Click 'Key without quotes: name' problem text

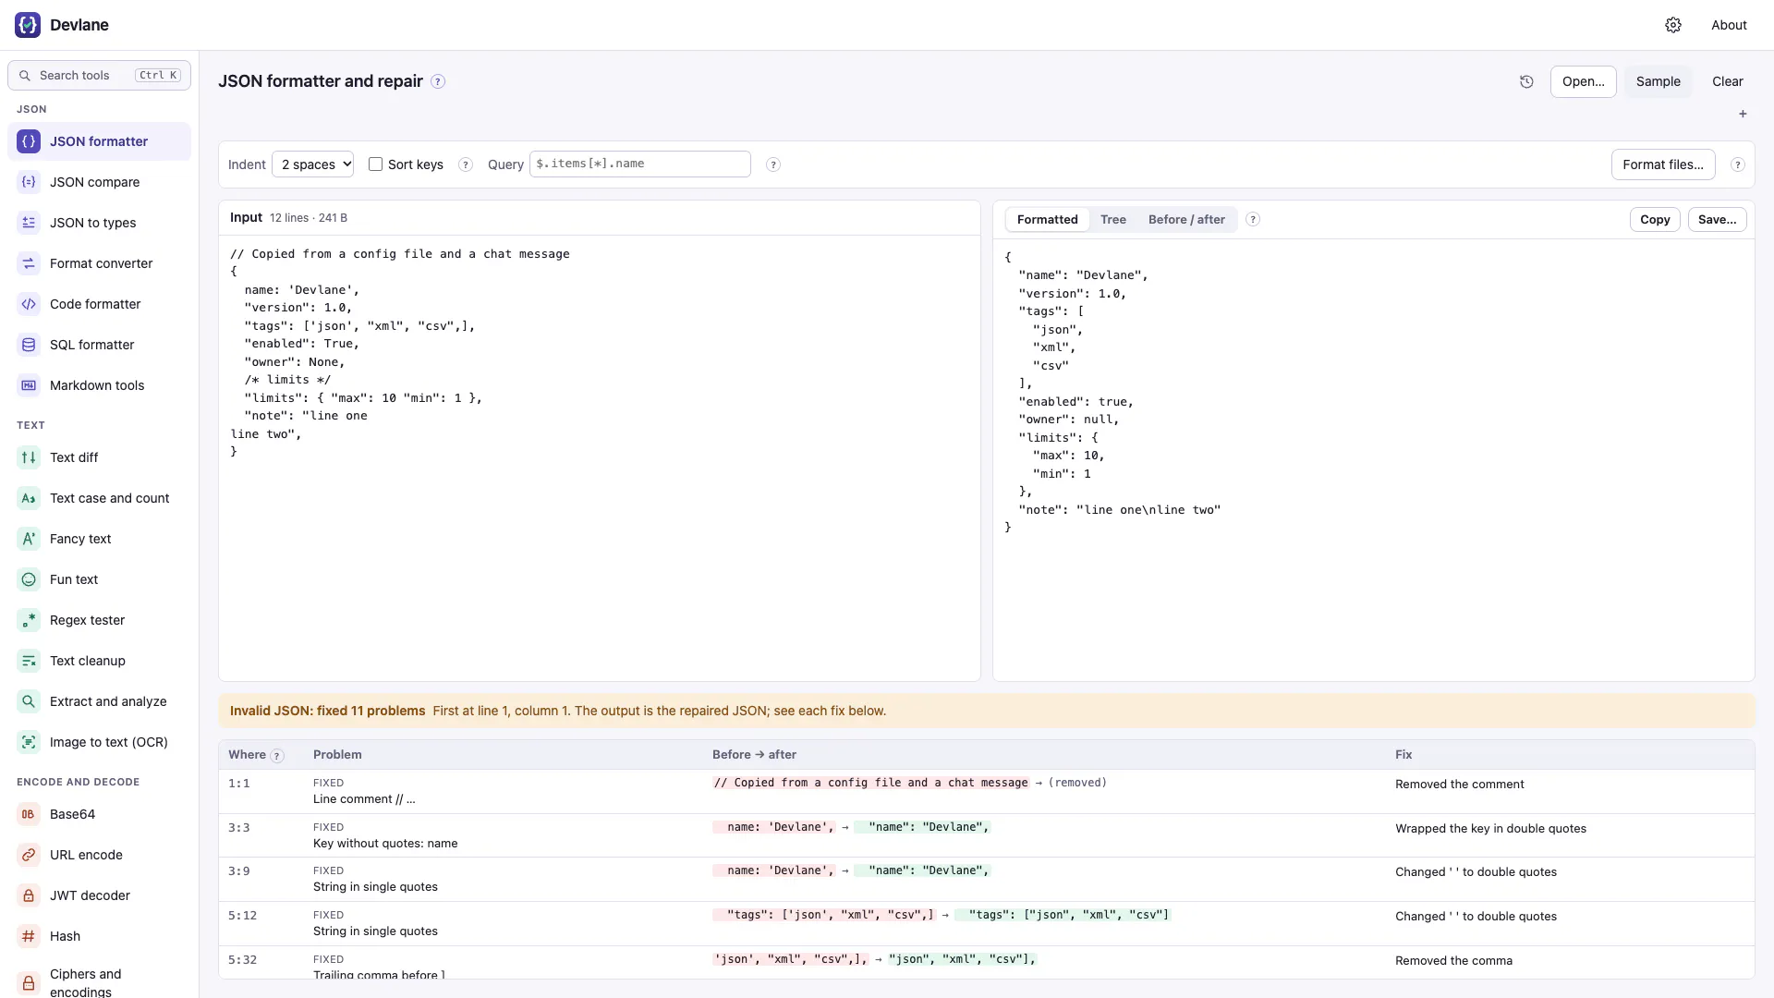click(385, 843)
